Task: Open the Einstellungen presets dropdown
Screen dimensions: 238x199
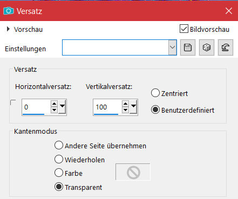Action: [x=172, y=47]
